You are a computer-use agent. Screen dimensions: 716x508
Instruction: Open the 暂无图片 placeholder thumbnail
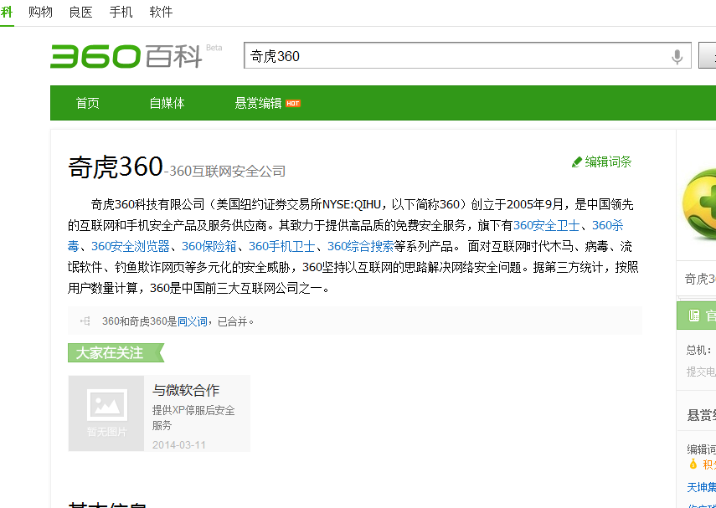click(106, 413)
